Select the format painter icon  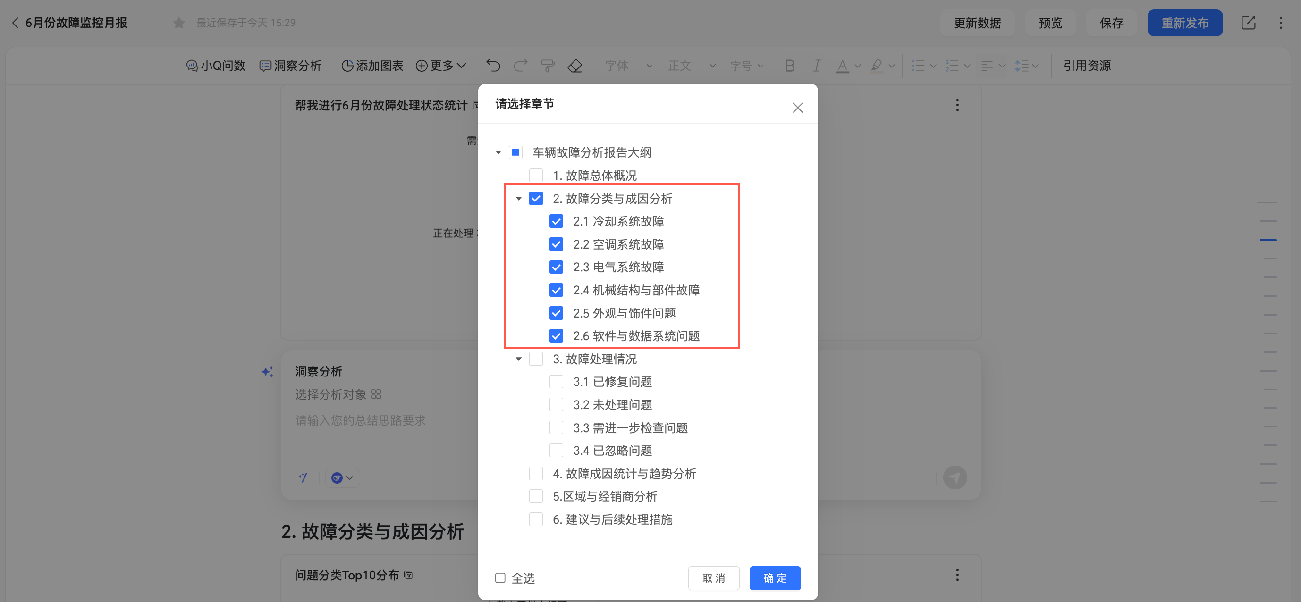coord(548,66)
